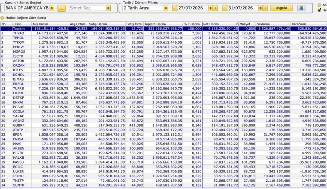This screenshot has height=189, width=327.
Task: Sort by the Saklama column header
Action: point(273,24)
